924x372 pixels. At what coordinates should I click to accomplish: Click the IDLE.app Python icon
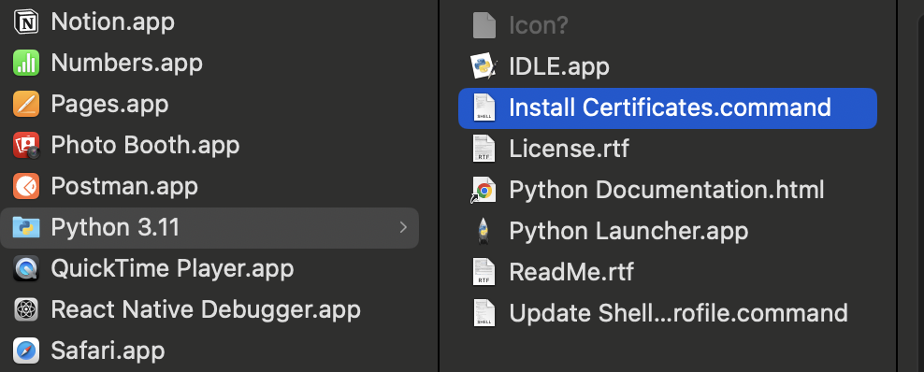coord(484,66)
